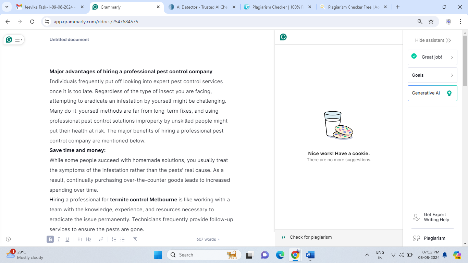Open Chrome from the taskbar
The image size is (468, 263).
[295, 255]
